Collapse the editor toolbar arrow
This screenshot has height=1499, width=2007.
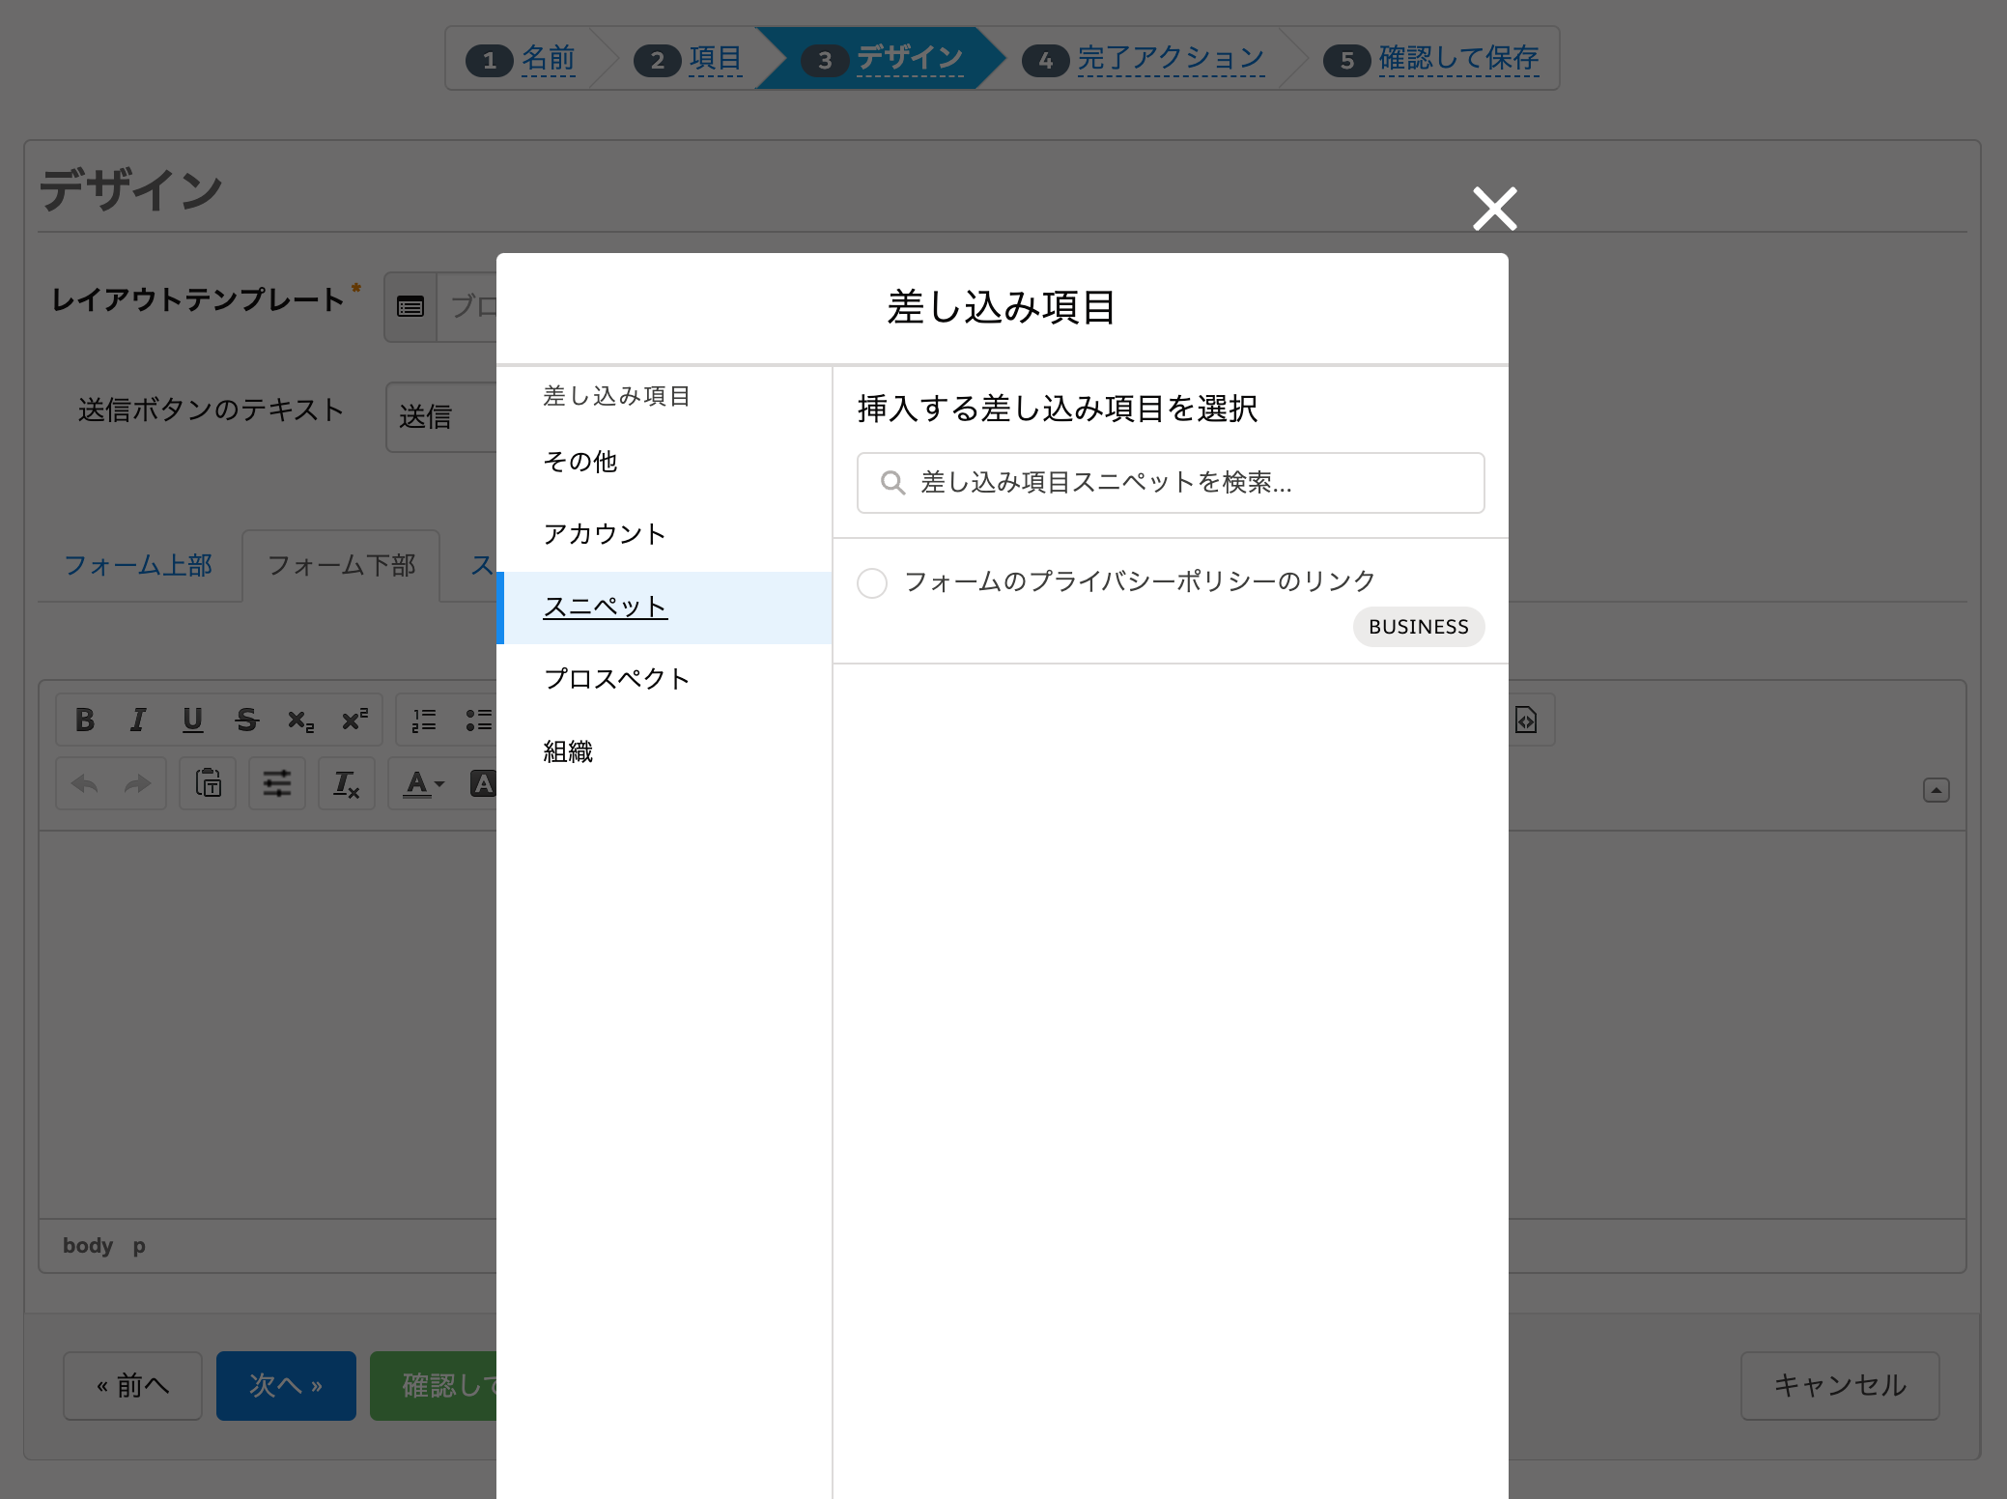click(1936, 790)
